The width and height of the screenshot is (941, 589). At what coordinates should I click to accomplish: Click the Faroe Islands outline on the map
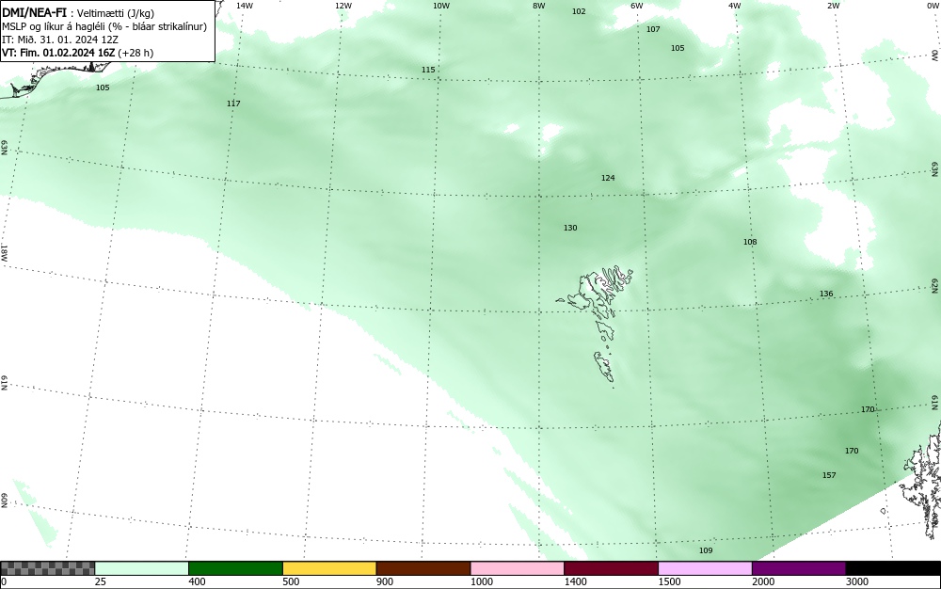(596, 325)
